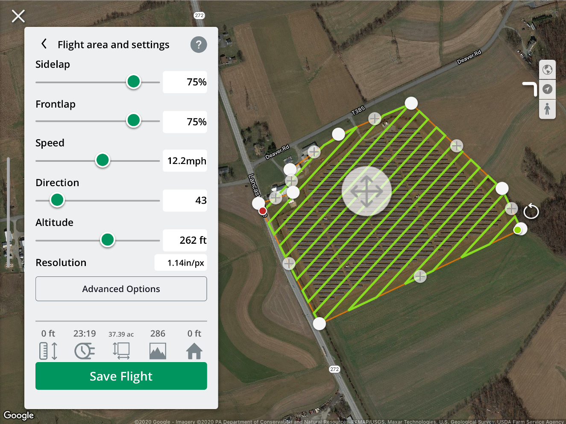Click the Sidelap slider handle
The image size is (566, 424).
pyautogui.click(x=134, y=82)
